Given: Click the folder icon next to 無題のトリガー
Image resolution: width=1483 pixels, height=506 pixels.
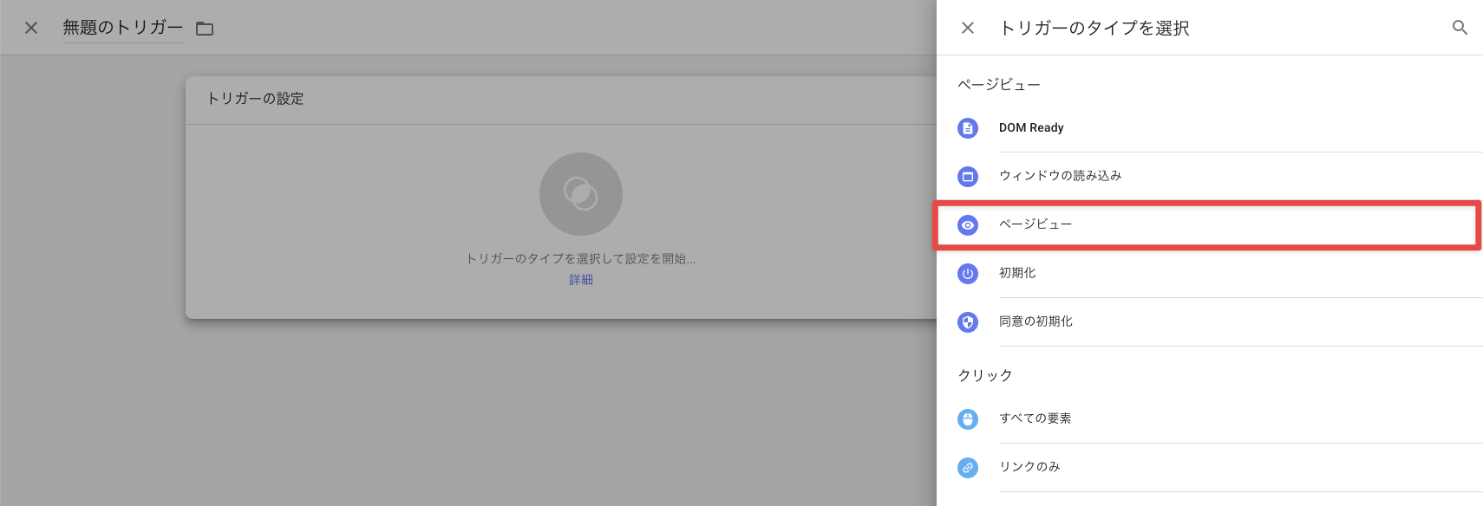Looking at the screenshot, I should 205,29.
